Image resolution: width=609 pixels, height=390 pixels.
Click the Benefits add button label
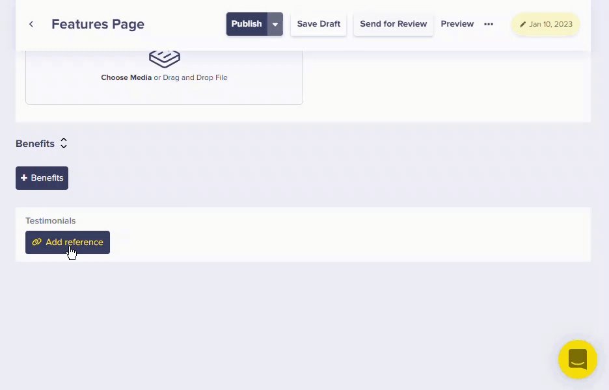[47, 178]
